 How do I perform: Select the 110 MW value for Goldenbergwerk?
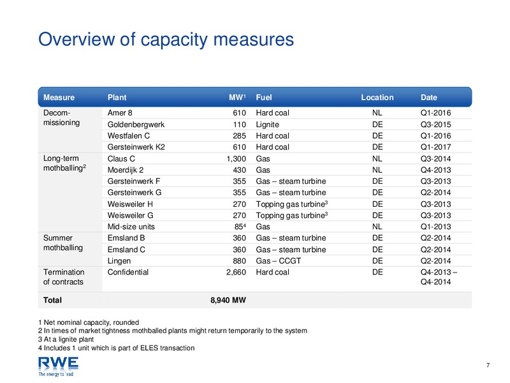coord(240,124)
